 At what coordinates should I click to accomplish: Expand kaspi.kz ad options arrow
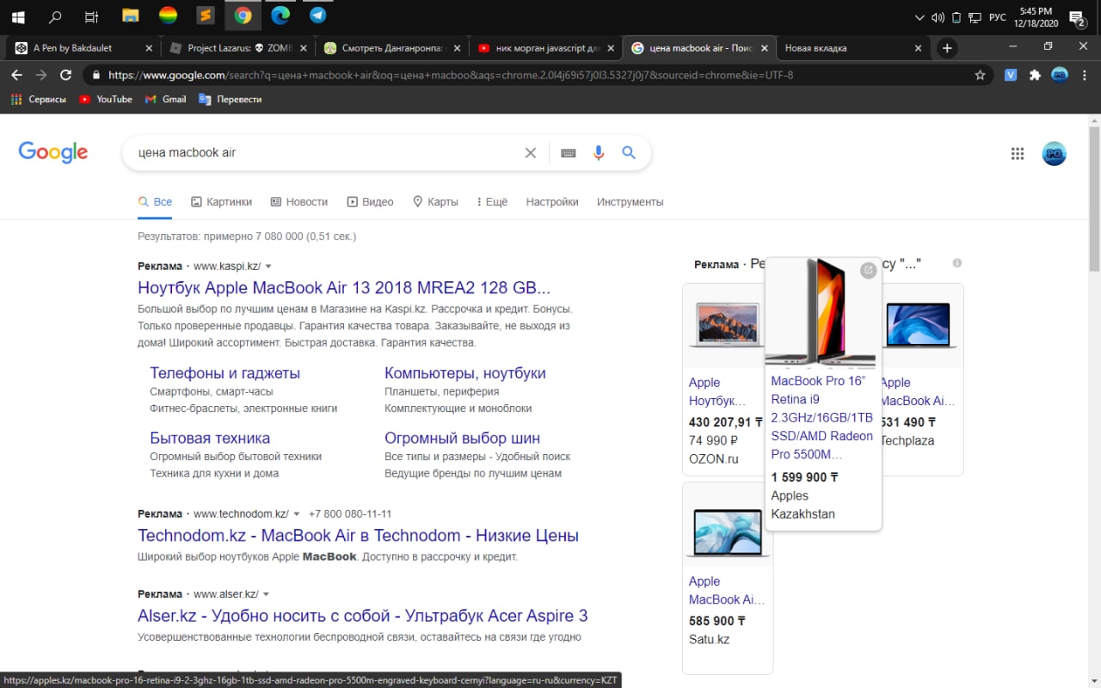pyautogui.click(x=268, y=267)
